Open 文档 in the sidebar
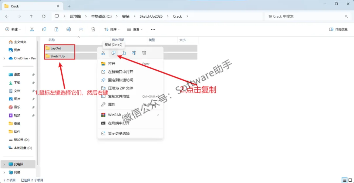 [x=17, y=91]
